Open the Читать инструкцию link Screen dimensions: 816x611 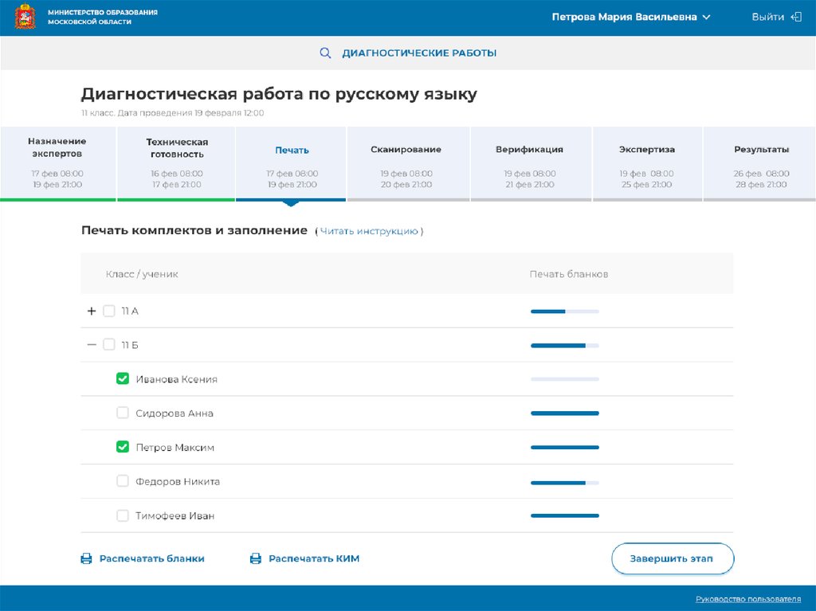[369, 231]
